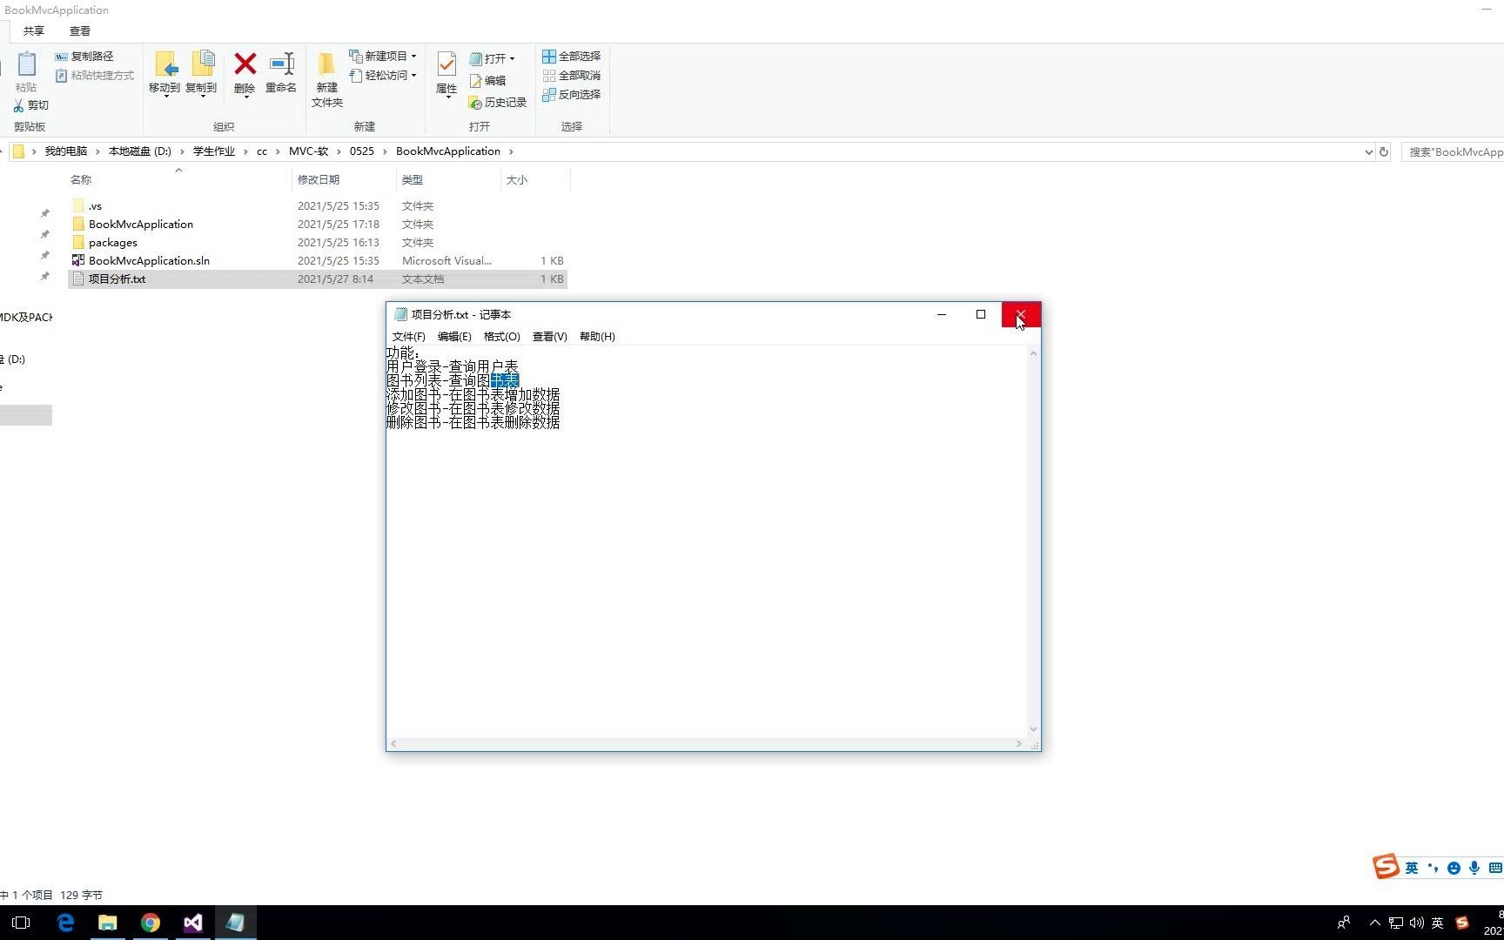1504x940 pixels.
Task: Click the Refresh button beside address bar
Action: click(x=1383, y=152)
